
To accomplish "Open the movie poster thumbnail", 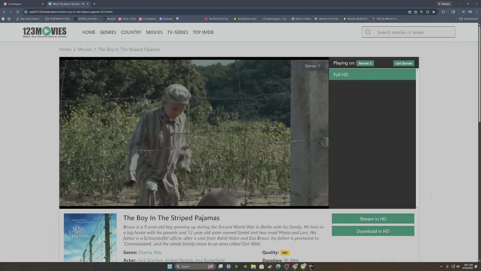I will (90, 238).
